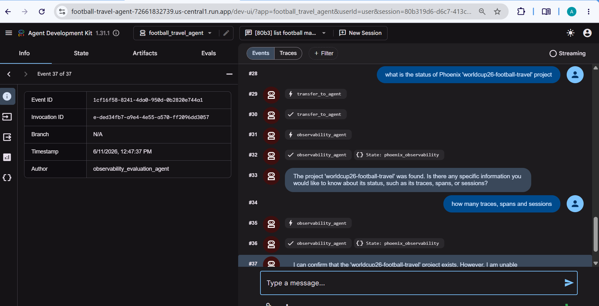Add a Filter to events
Viewport: 599px width, 306px height.
tap(324, 53)
